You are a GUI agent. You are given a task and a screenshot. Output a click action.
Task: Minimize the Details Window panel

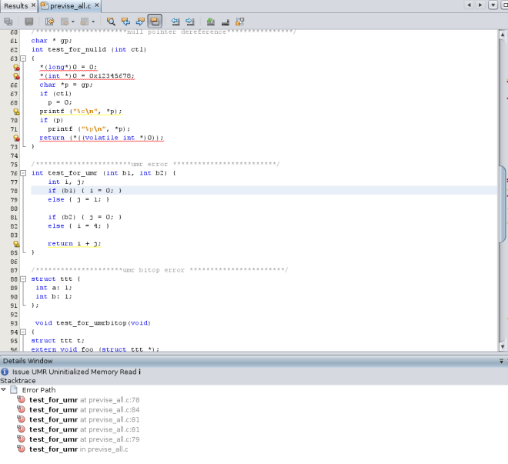click(x=501, y=361)
